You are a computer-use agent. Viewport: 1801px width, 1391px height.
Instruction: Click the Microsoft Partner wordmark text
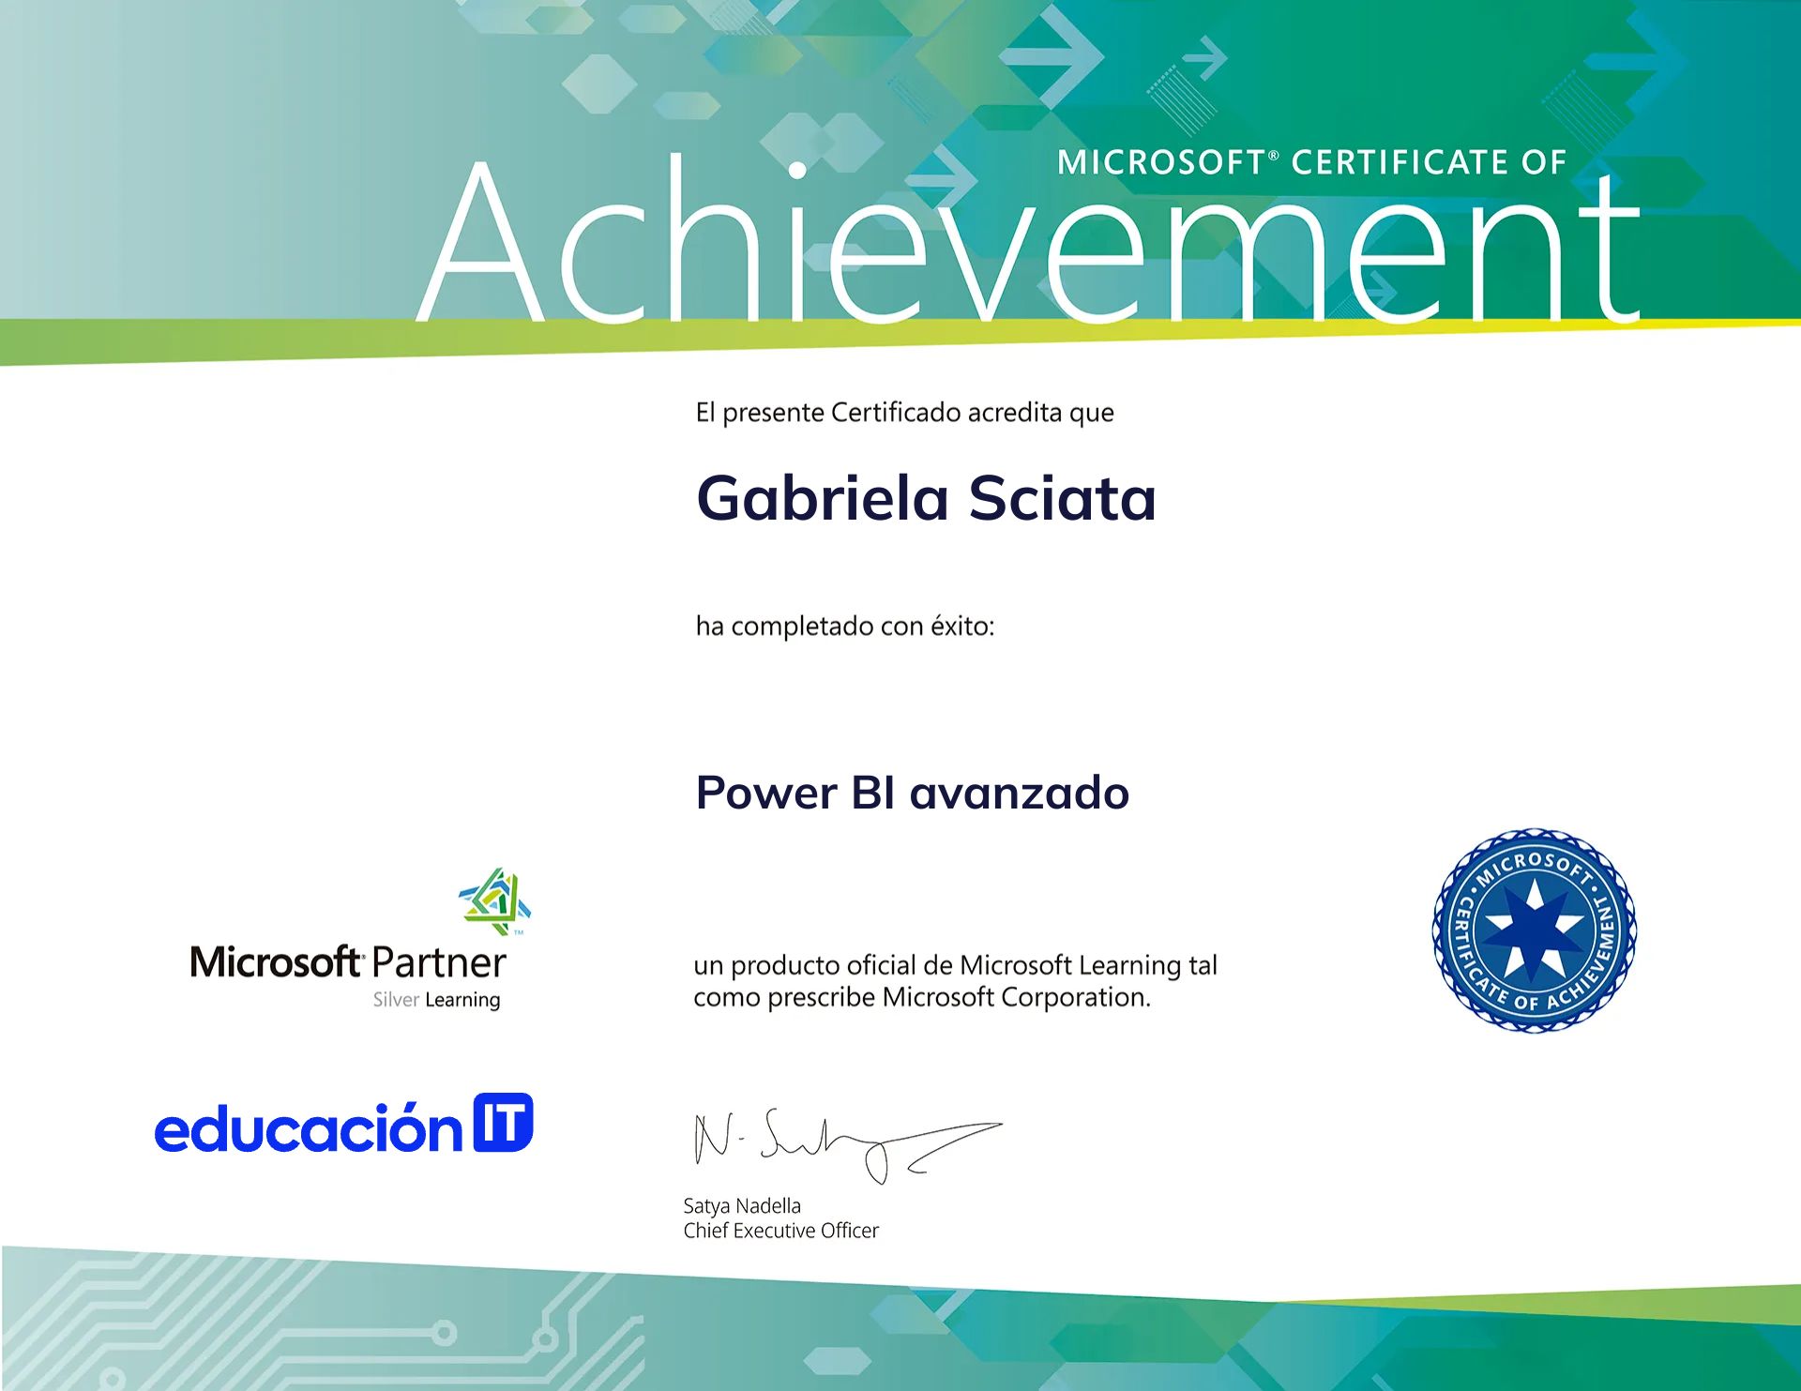coord(348,962)
